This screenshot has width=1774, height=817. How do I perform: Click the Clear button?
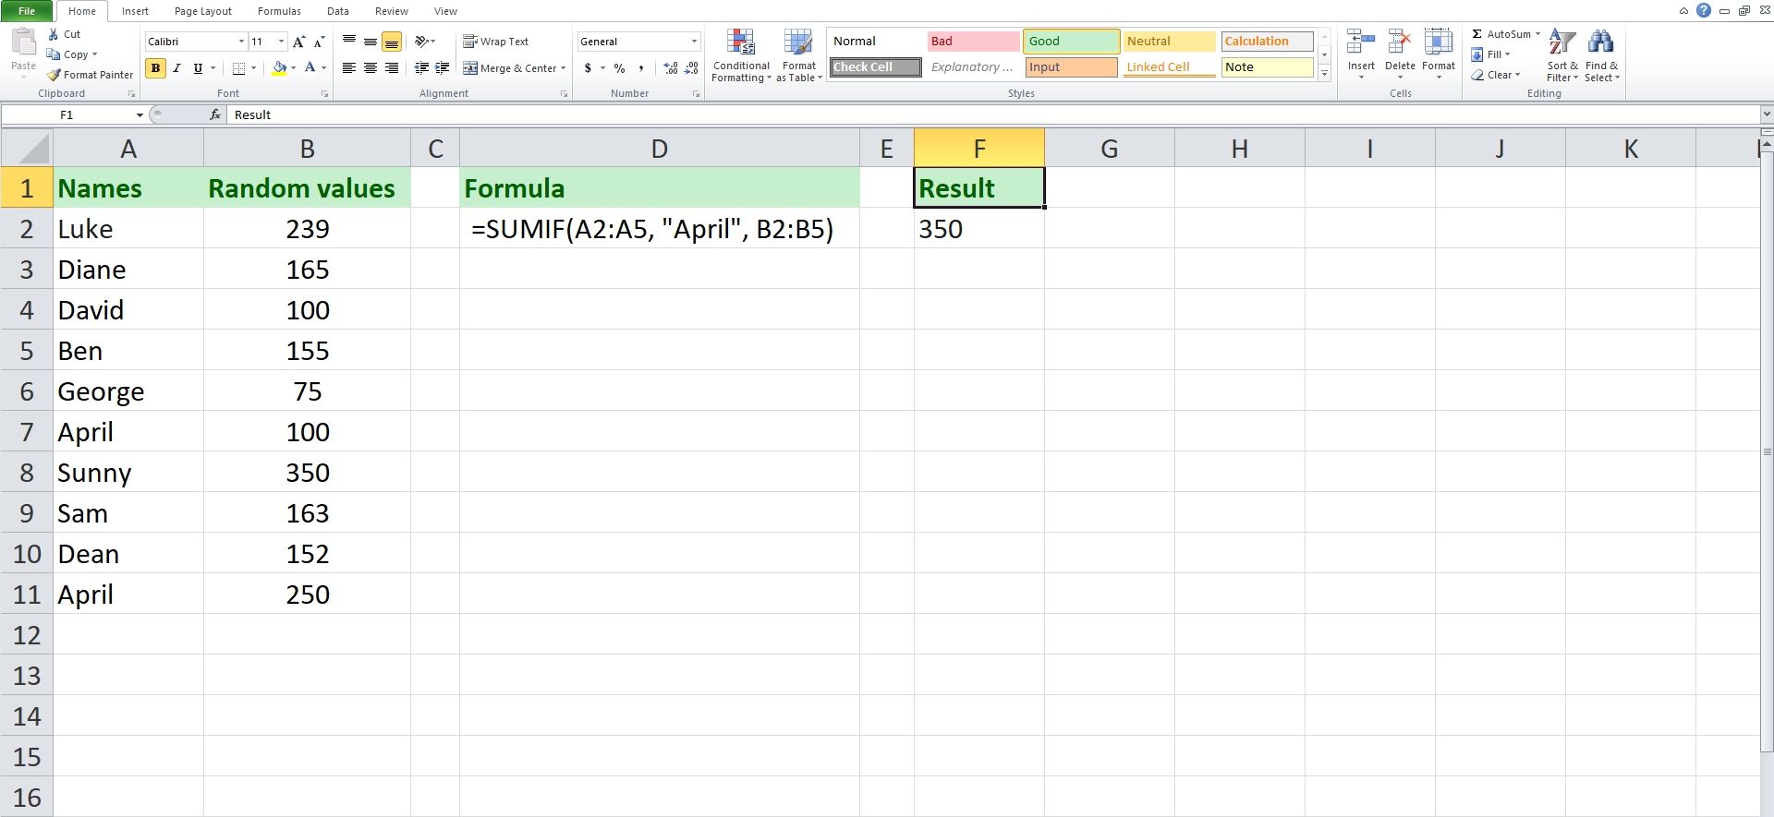(1496, 75)
